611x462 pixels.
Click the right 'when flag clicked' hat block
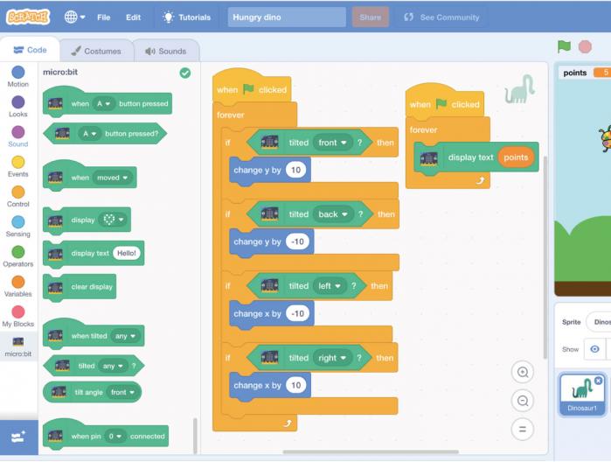(445, 102)
